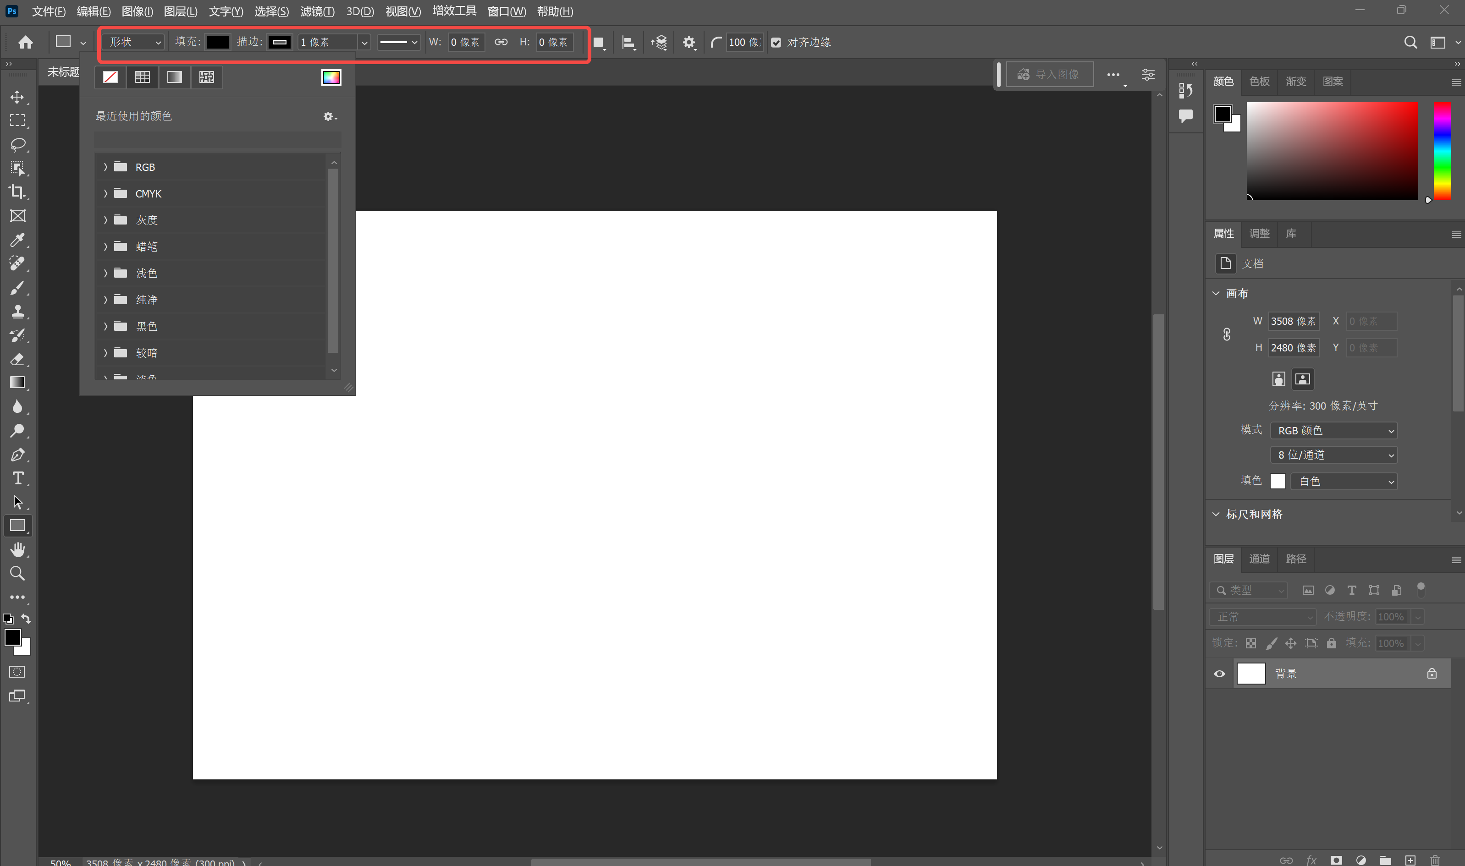Image resolution: width=1465 pixels, height=866 pixels.
Task: Open the 8 位/通道 bit depth dropdown
Action: [x=1334, y=455]
